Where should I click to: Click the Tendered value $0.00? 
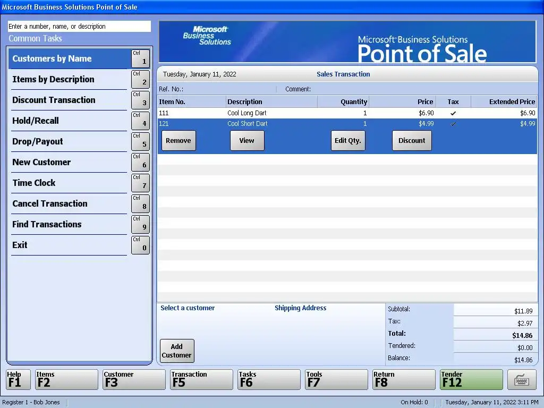pyautogui.click(x=525, y=347)
